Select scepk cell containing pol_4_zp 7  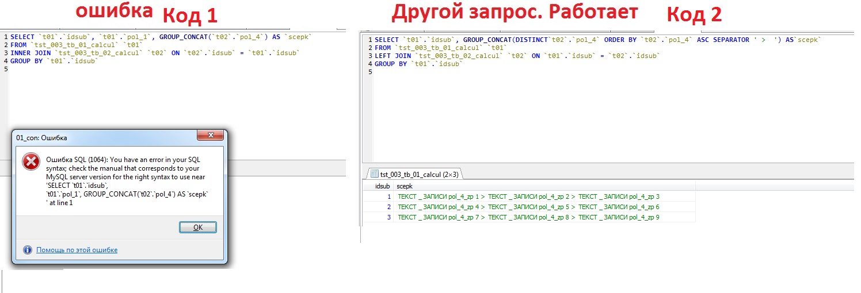pos(528,217)
